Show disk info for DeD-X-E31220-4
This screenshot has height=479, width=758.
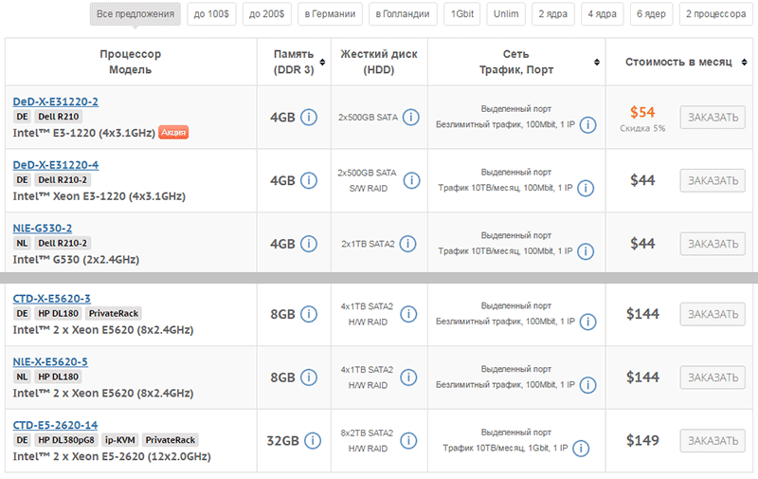[x=411, y=180]
